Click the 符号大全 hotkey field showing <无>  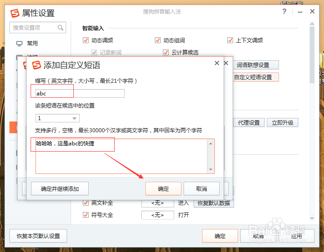pos(157,215)
